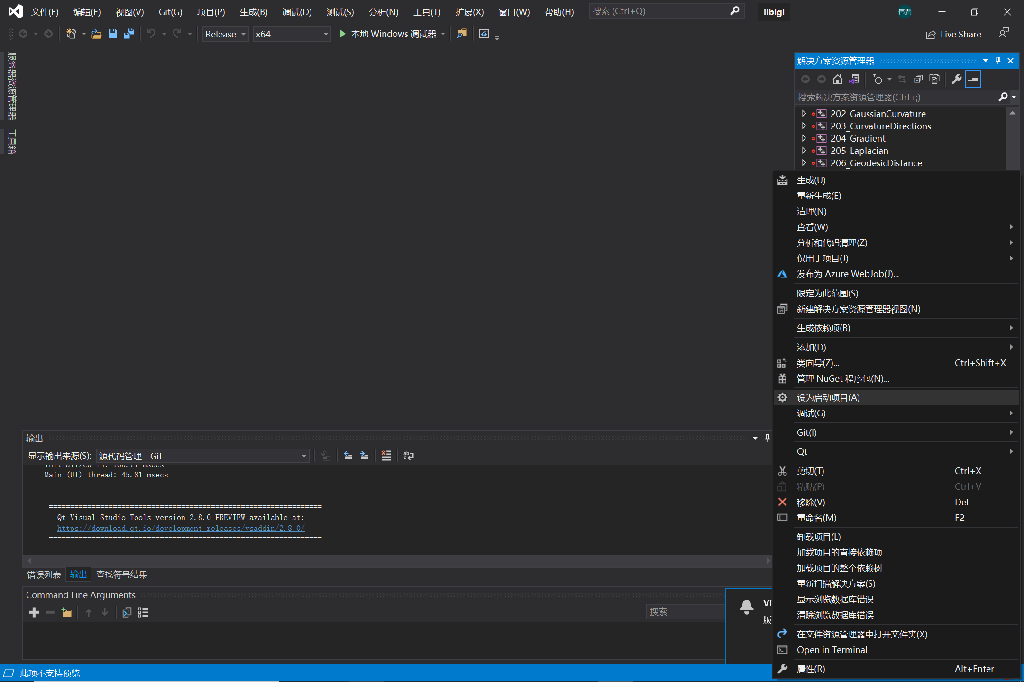Switch to the 错误列表 tab

point(44,574)
